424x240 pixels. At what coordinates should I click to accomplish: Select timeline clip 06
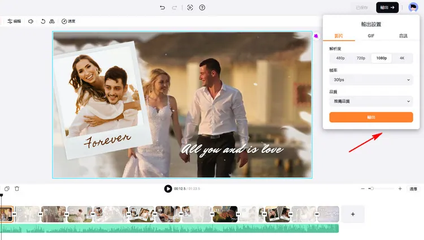pyautogui.click(x=80, y=215)
